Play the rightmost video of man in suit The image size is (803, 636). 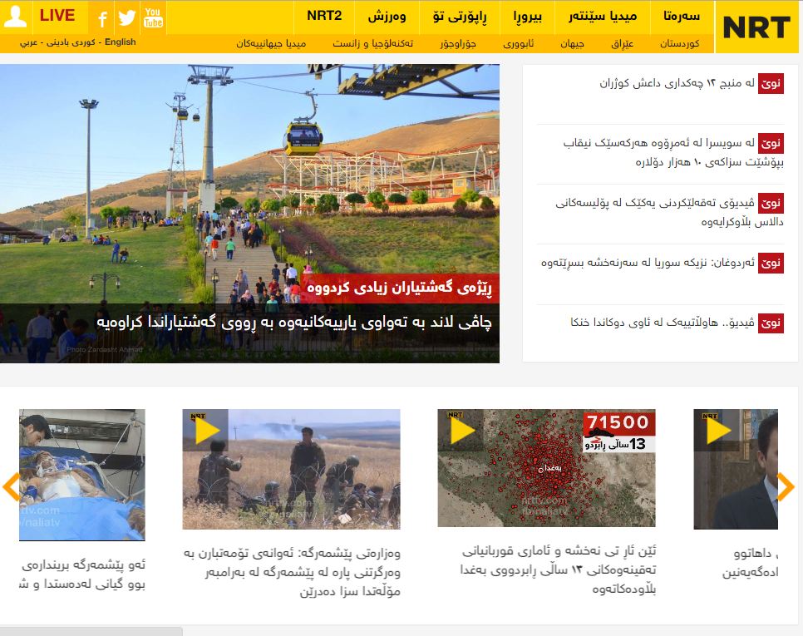[x=718, y=430]
